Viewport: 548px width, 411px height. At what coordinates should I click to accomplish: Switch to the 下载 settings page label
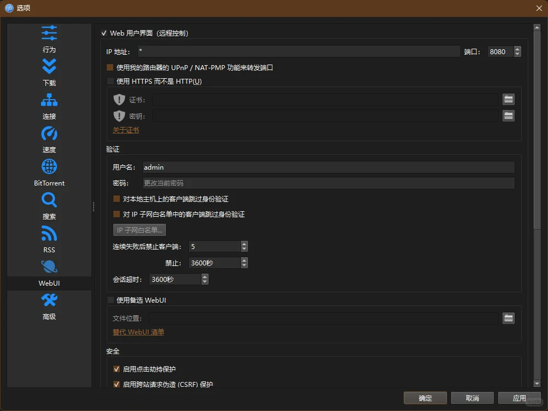[x=49, y=83]
